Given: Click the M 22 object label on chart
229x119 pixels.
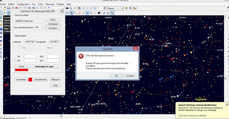Looking at the screenshot, I should click(145, 64).
